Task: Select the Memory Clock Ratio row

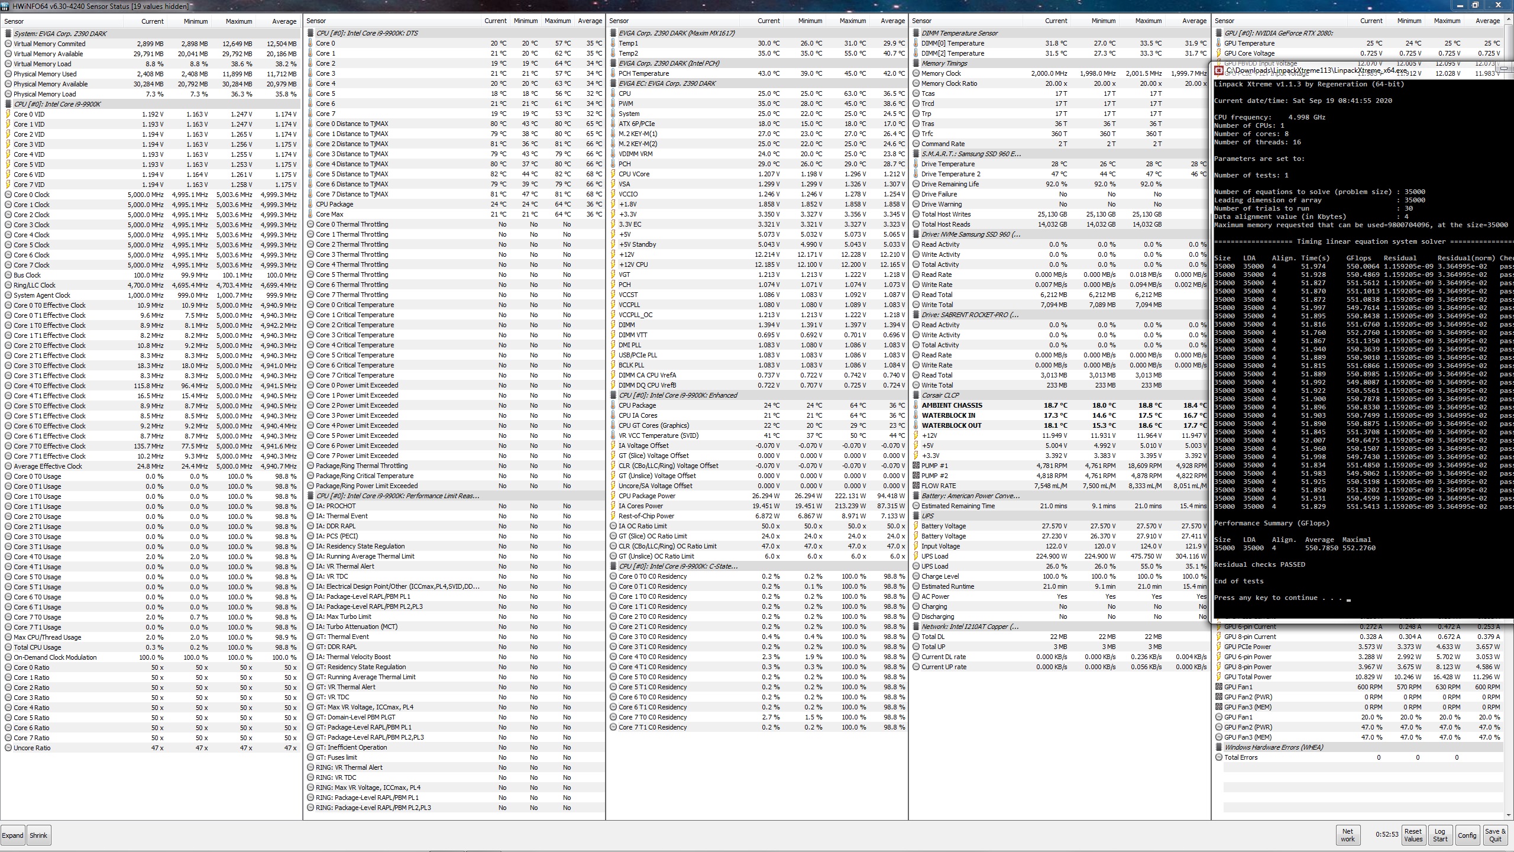Action: (x=1060, y=83)
